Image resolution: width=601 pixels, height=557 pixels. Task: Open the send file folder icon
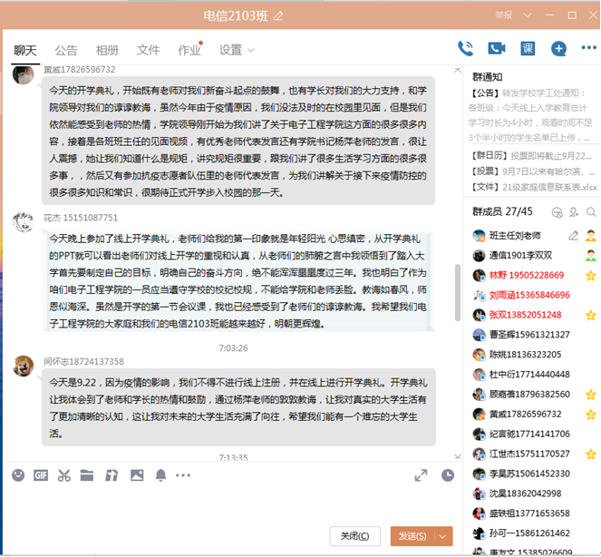click(87, 474)
